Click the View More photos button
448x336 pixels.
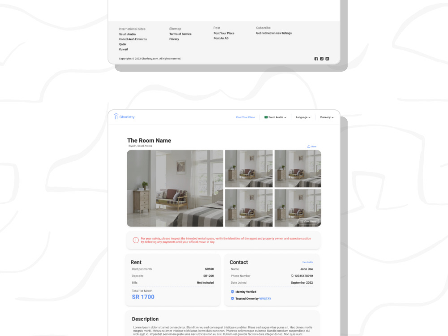308,221
